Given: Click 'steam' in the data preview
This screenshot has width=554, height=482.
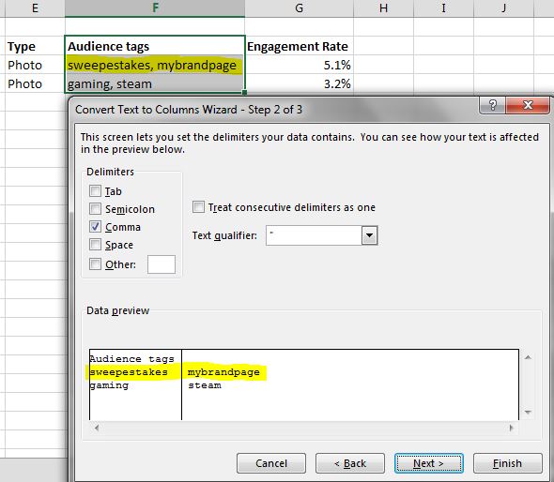Looking at the screenshot, I should pos(205,385).
